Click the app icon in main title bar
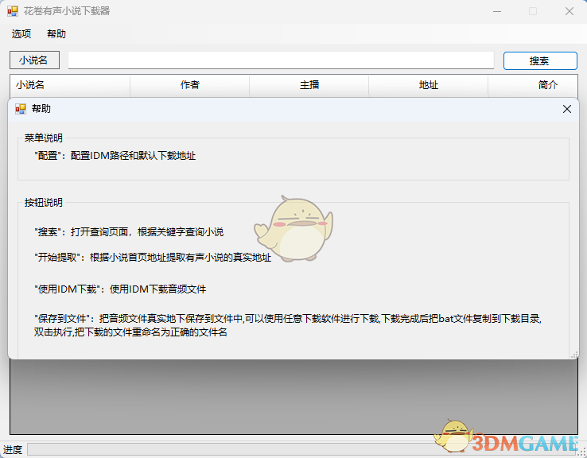 click(x=13, y=11)
